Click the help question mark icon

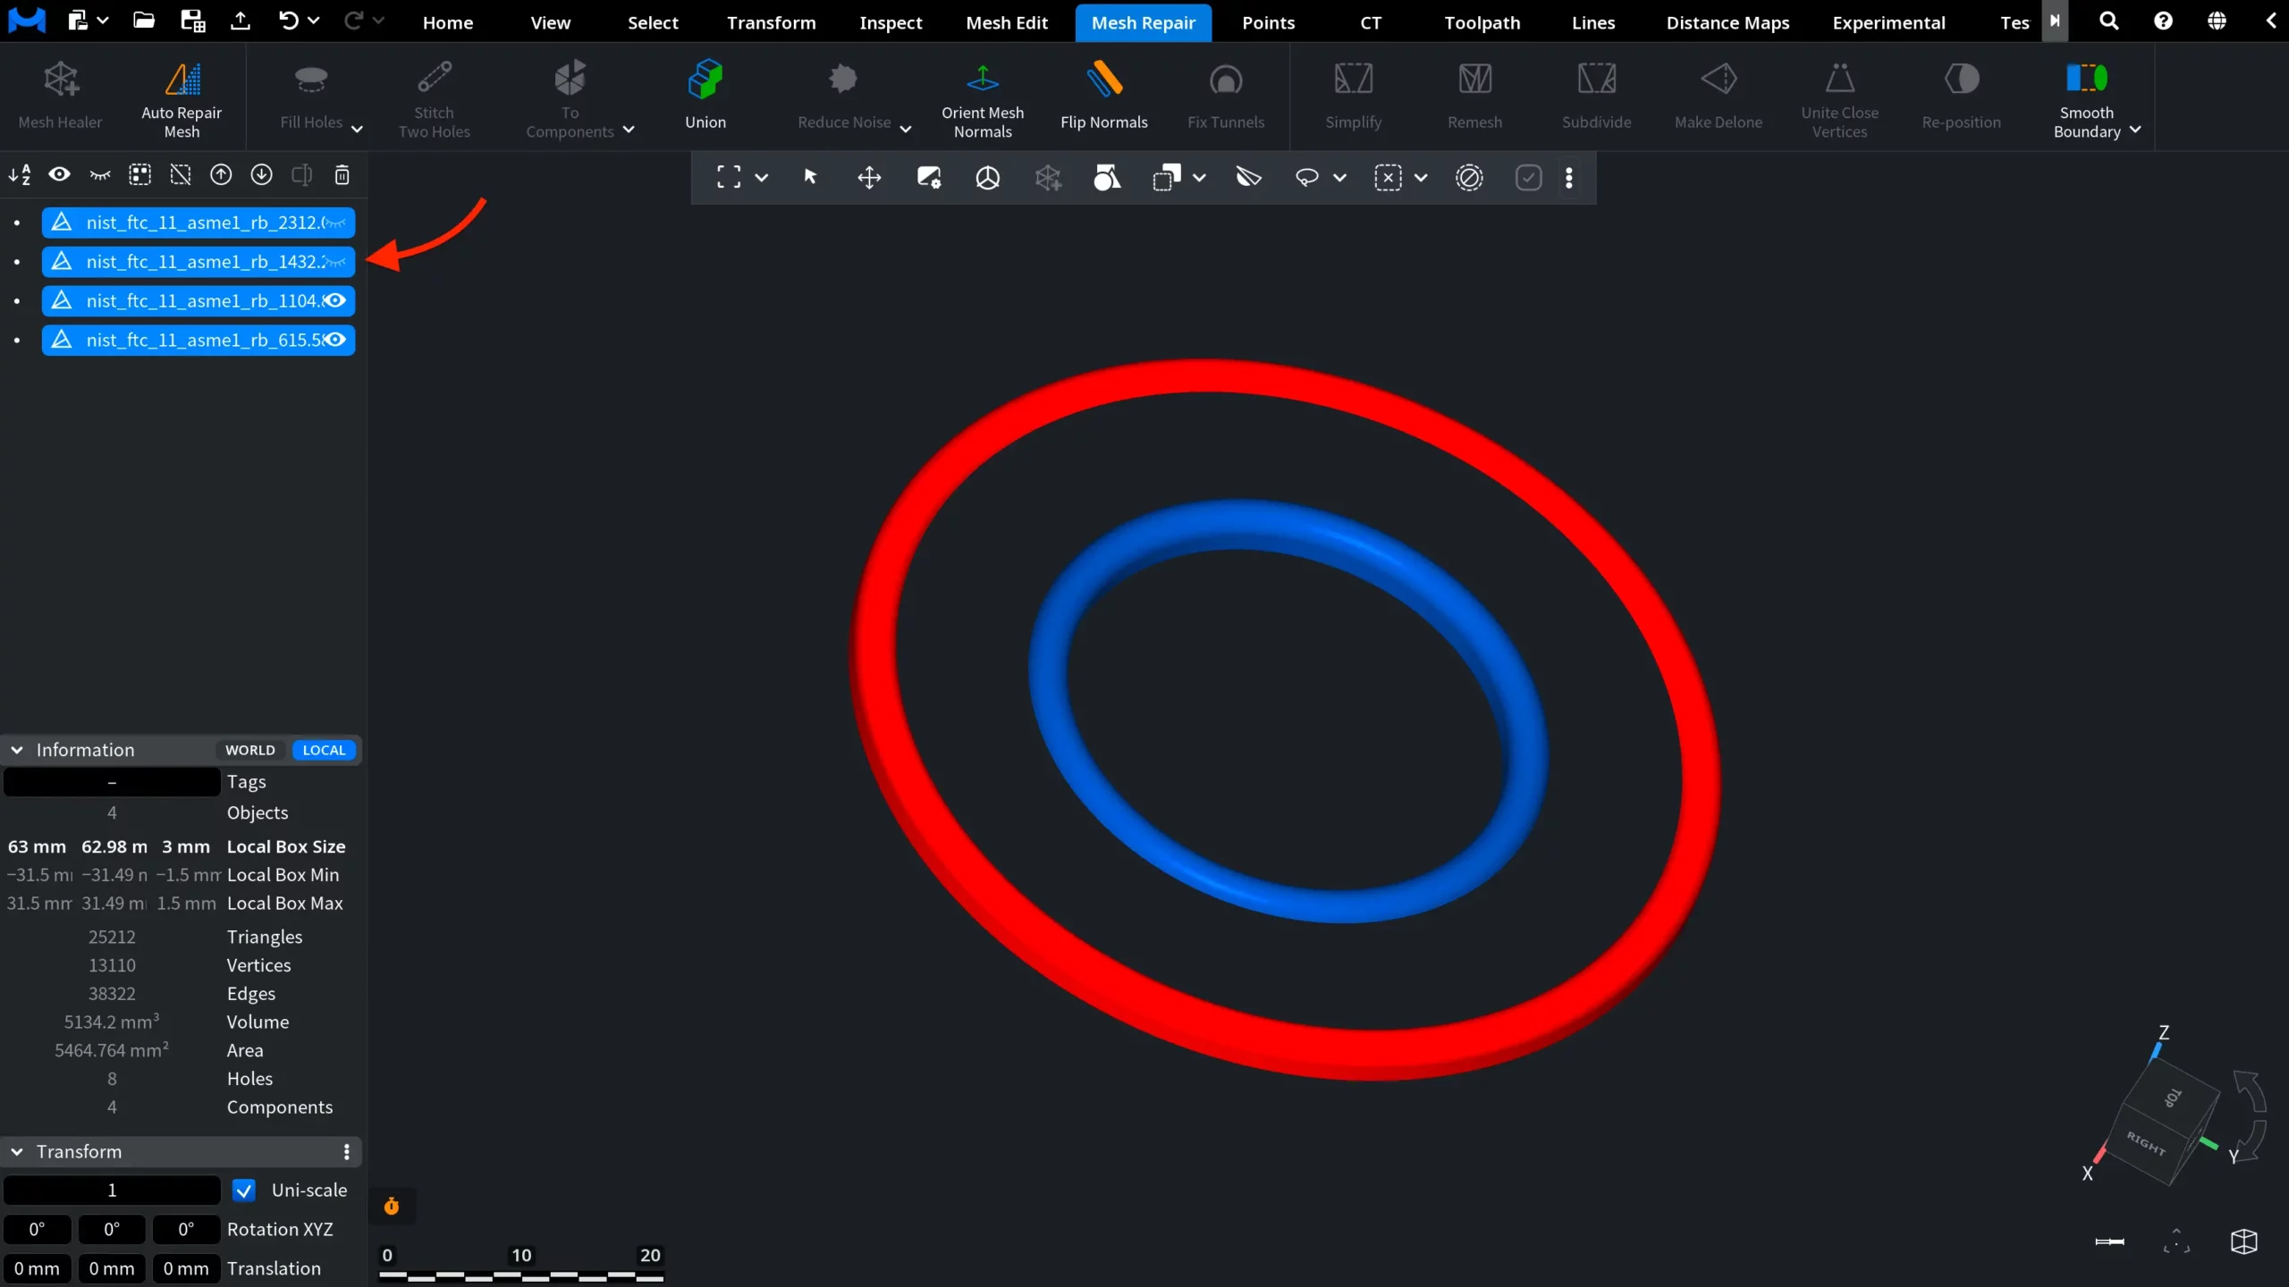2163,21
